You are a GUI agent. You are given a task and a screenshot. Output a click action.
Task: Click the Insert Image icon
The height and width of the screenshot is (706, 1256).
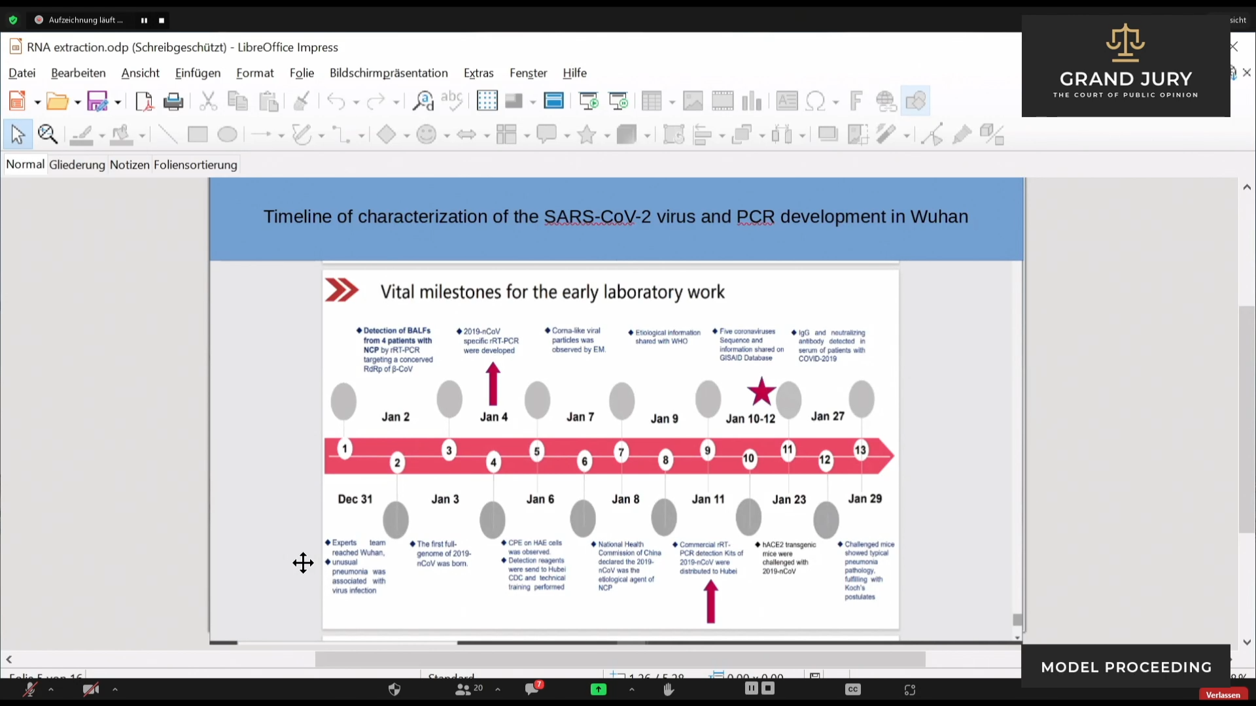pos(693,101)
